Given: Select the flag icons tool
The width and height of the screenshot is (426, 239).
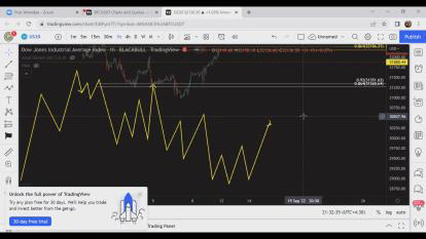Looking at the screenshot, I should point(9,135).
